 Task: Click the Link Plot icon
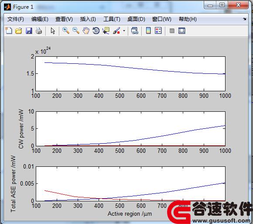pos(134,31)
